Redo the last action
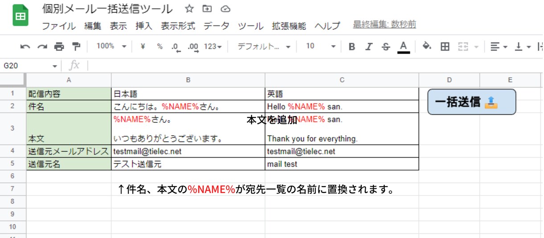544x238 pixels. [42, 46]
